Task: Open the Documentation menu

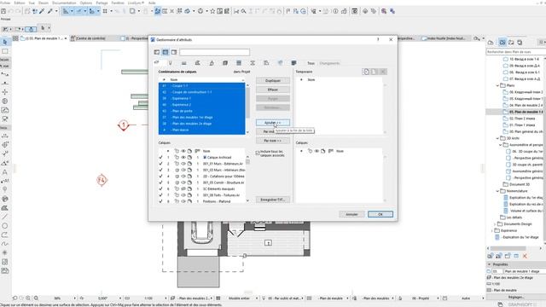Action: coord(64,3)
